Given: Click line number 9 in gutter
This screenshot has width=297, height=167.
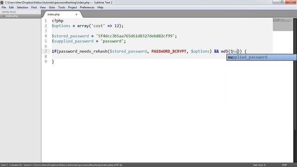Looking at the screenshot, I should point(45,62).
